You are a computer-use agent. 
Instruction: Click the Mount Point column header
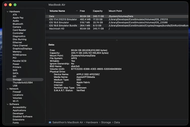click(115, 11)
